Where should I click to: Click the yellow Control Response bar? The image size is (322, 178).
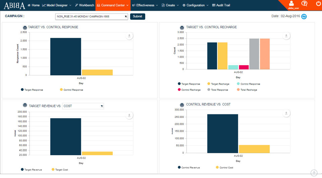pos(97,72)
